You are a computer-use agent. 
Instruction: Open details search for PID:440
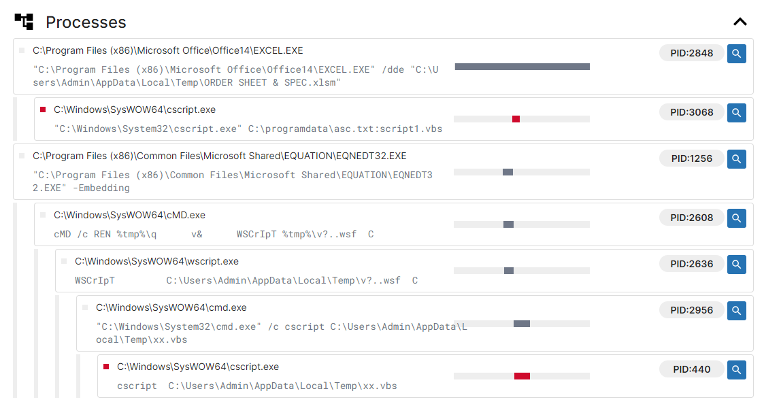736,369
